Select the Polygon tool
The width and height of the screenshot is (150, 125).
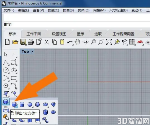tap(6, 86)
